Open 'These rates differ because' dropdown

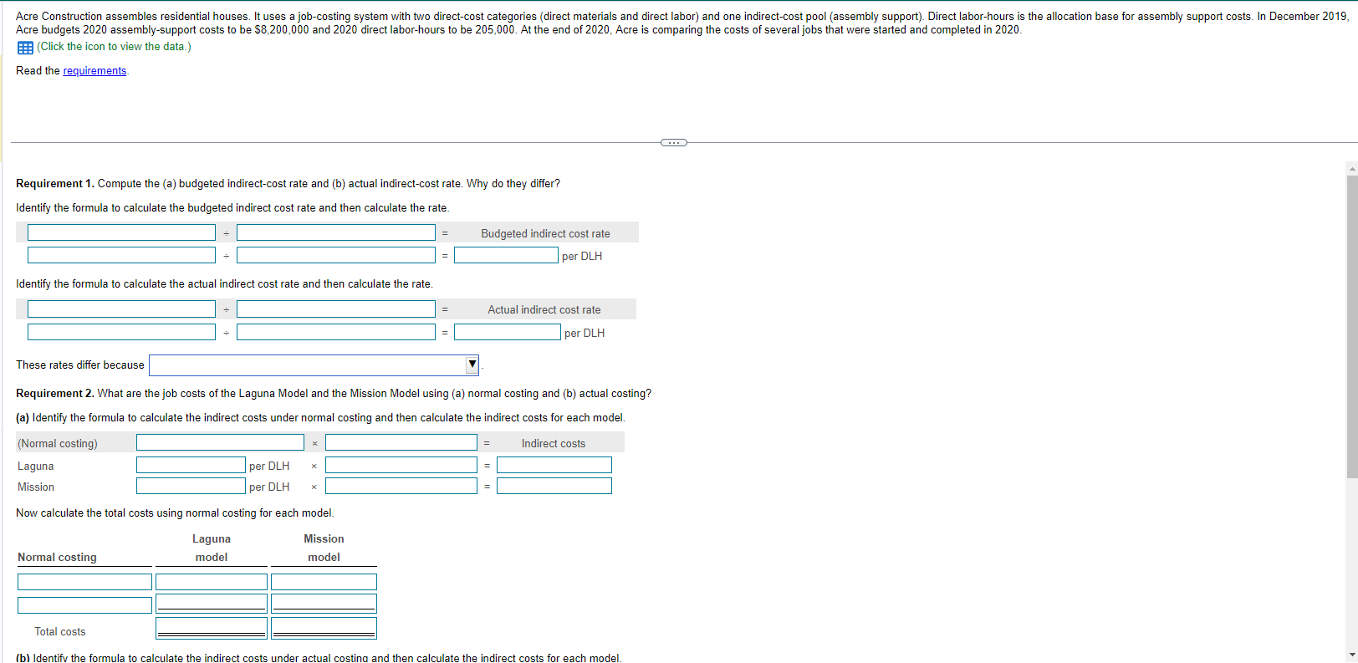(x=314, y=365)
